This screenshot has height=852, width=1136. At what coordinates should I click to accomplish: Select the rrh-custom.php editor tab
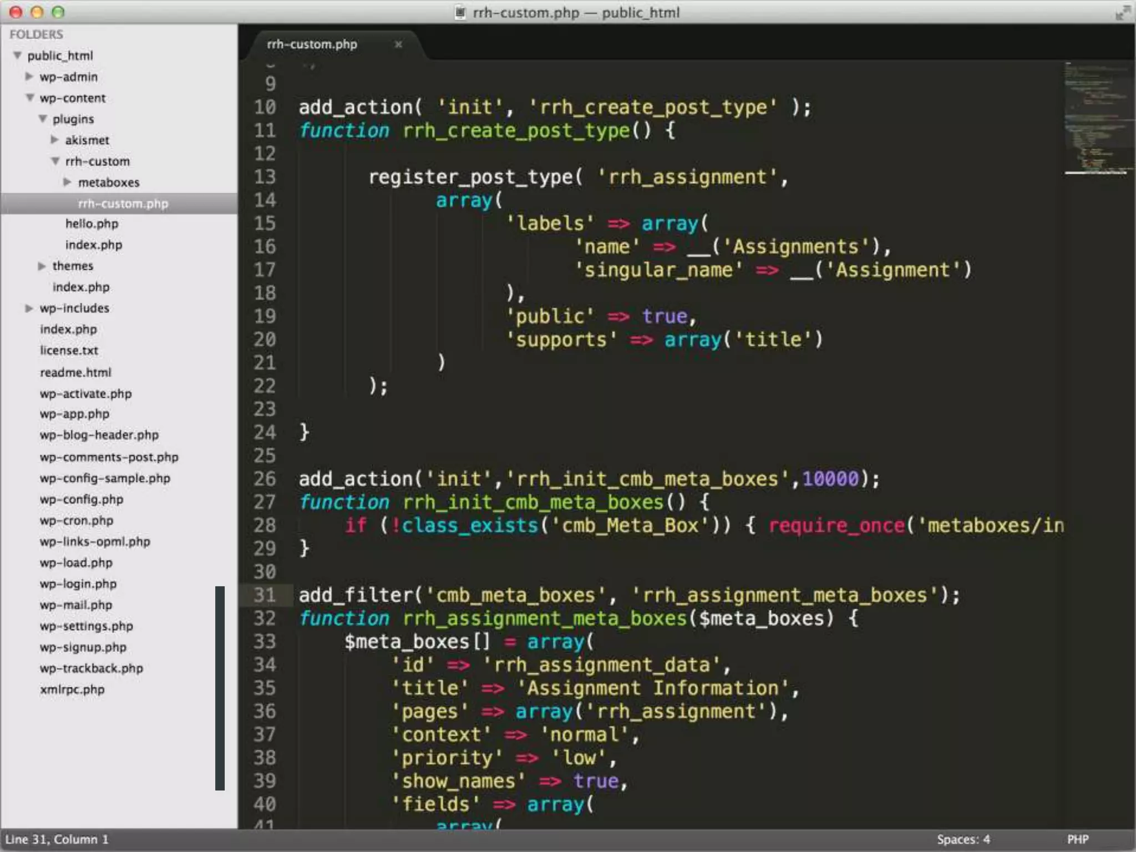point(312,44)
